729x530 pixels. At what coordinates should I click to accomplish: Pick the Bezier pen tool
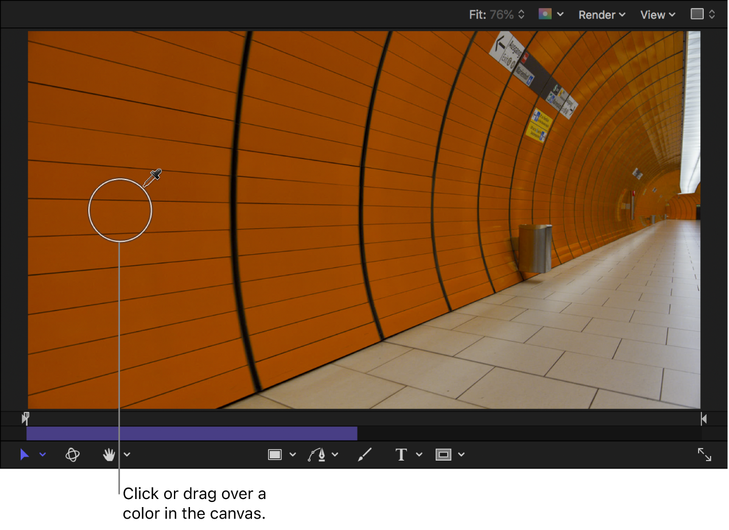click(x=316, y=455)
